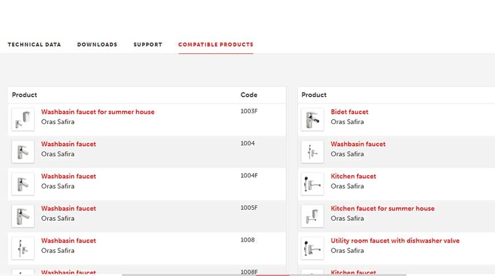The height and width of the screenshot is (276, 495).
Task: Click Oras Safira under Bidet faucet
Action: [347, 122]
